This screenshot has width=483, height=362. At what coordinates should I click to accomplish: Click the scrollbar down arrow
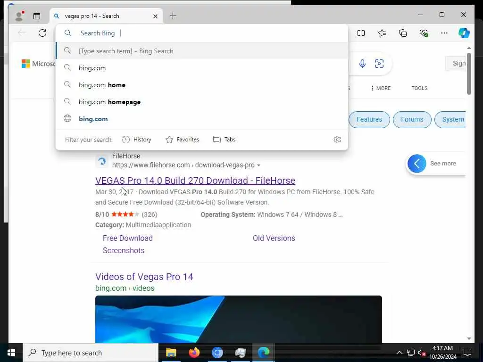point(469,338)
